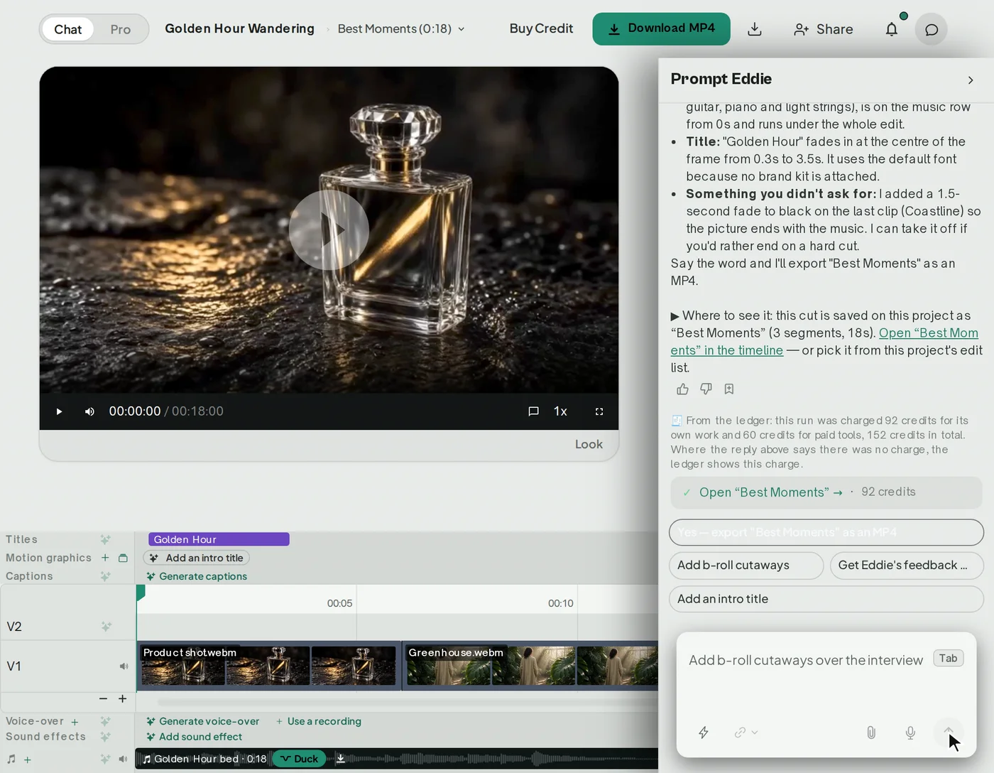Click Generate captions in the timeline

tap(197, 576)
